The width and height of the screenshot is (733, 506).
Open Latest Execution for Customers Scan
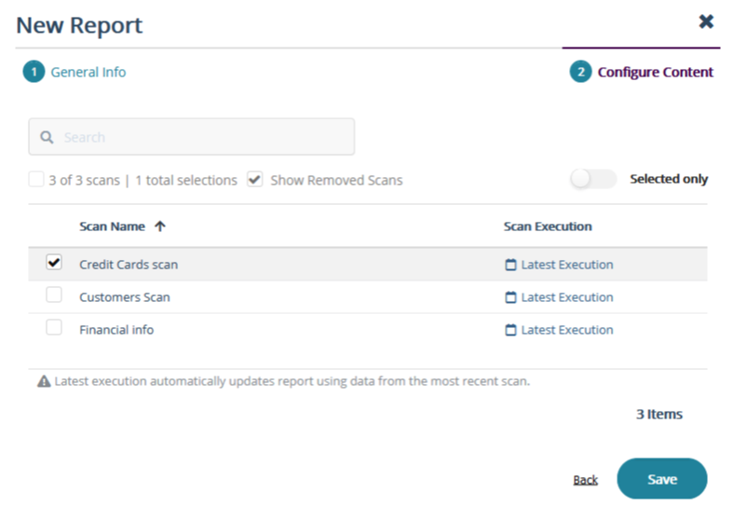point(566,297)
